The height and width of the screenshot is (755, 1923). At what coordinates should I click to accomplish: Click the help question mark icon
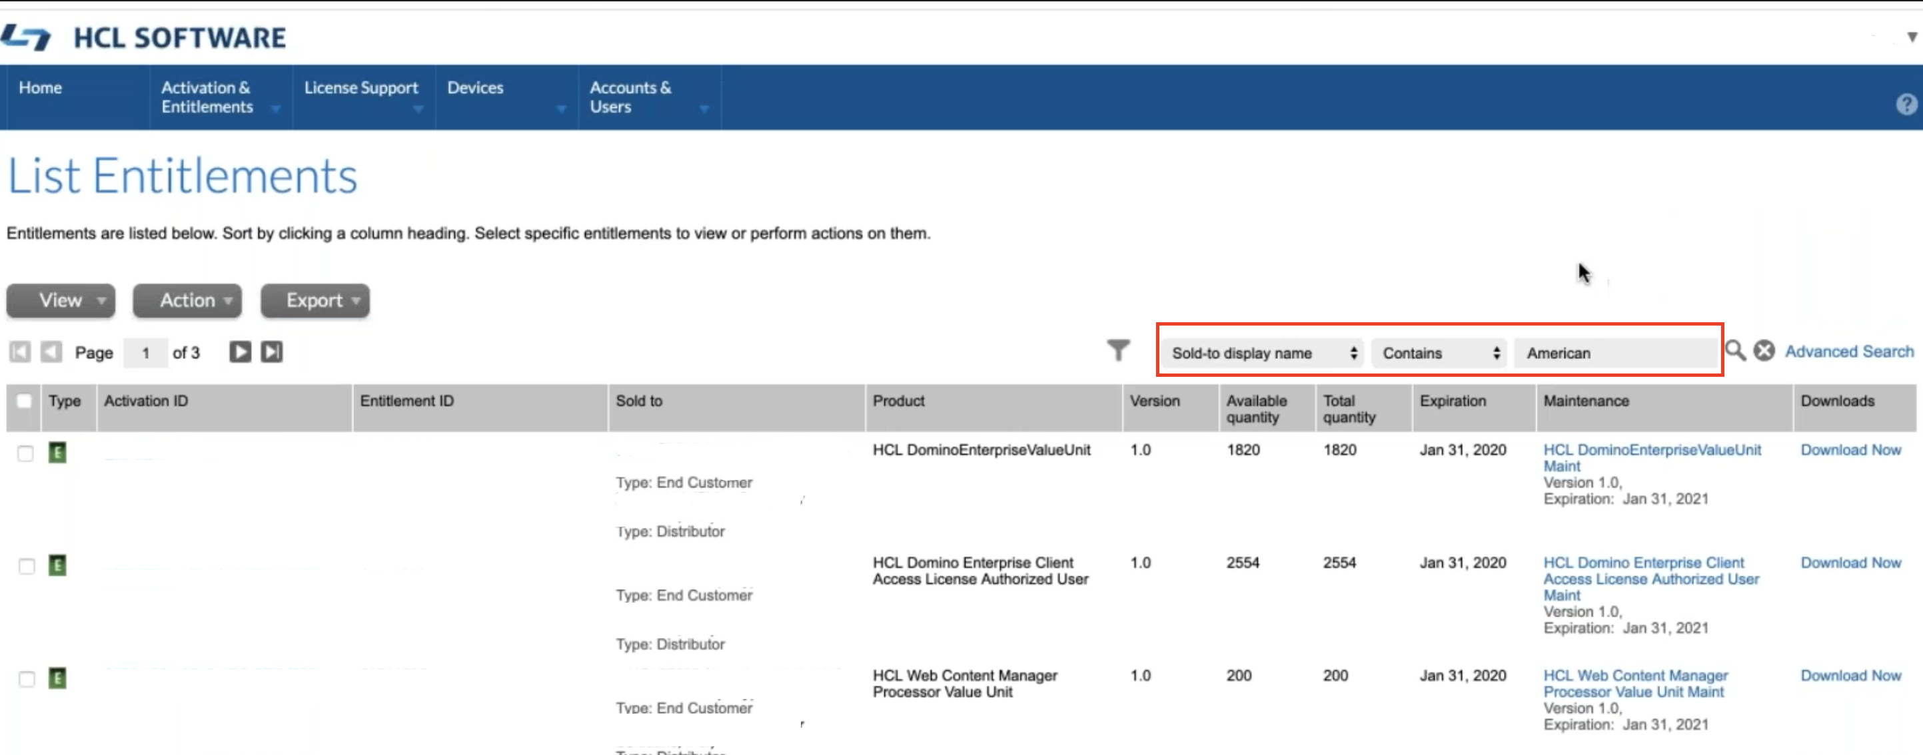point(1906,105)
